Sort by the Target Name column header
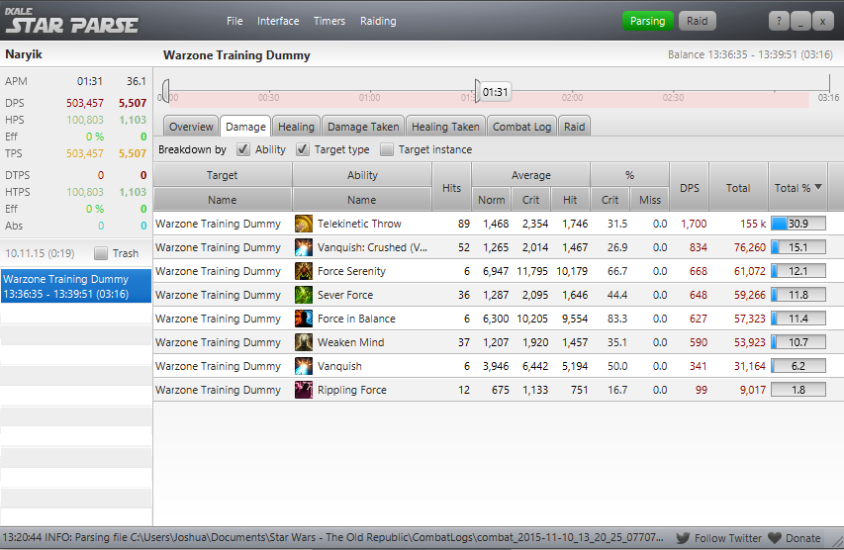 (223, 200)
